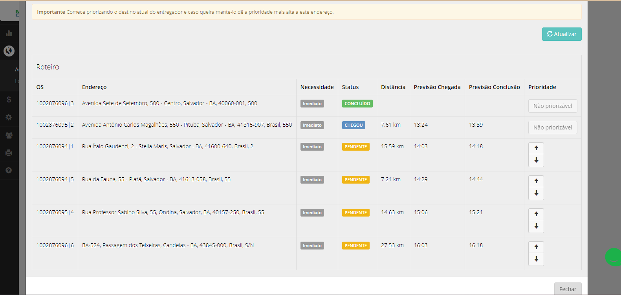Click the green chat bubble widget
621x295 pixels.
pos(613,257)
